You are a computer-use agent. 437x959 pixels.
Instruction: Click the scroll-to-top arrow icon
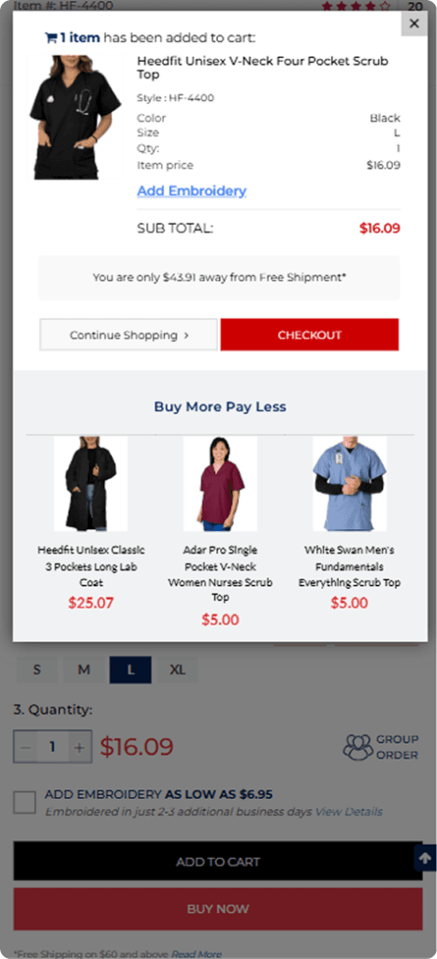425,858
